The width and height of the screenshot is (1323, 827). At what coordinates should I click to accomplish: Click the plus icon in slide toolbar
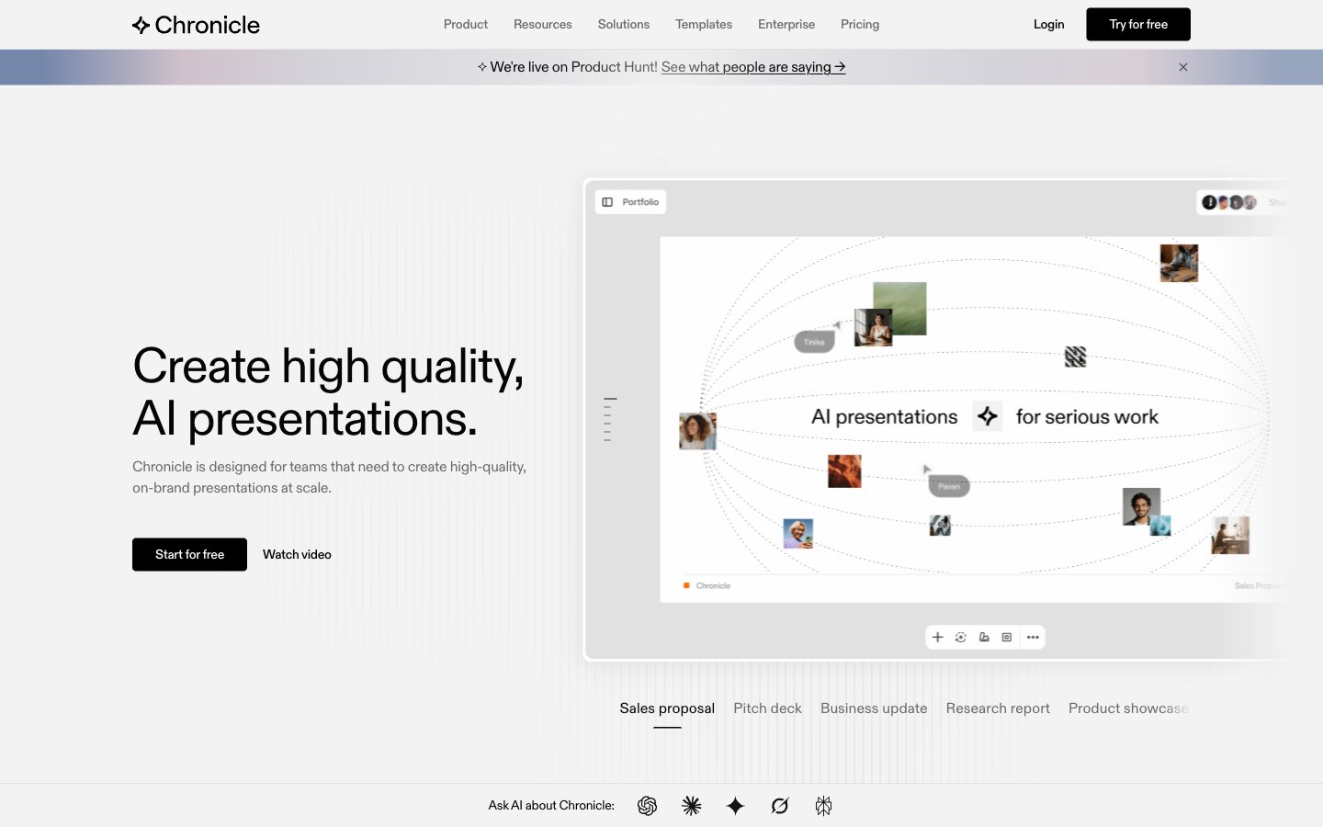[x=937, y=637]
